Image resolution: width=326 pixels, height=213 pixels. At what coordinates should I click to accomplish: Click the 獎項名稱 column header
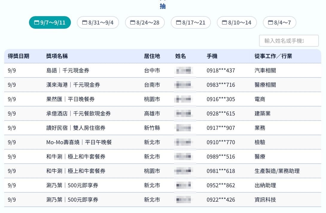pos(57,56)
